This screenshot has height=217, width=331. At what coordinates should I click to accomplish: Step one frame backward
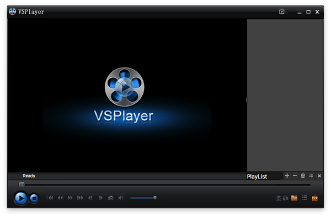click(90, 198)
